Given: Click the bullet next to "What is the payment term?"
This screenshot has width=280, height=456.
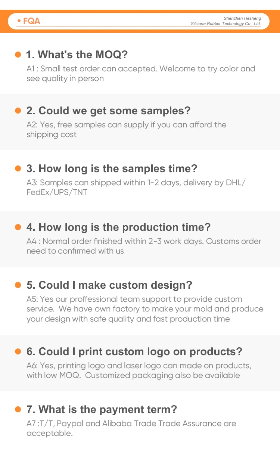Looking at the screenshot, I should (x=18, y=410).
